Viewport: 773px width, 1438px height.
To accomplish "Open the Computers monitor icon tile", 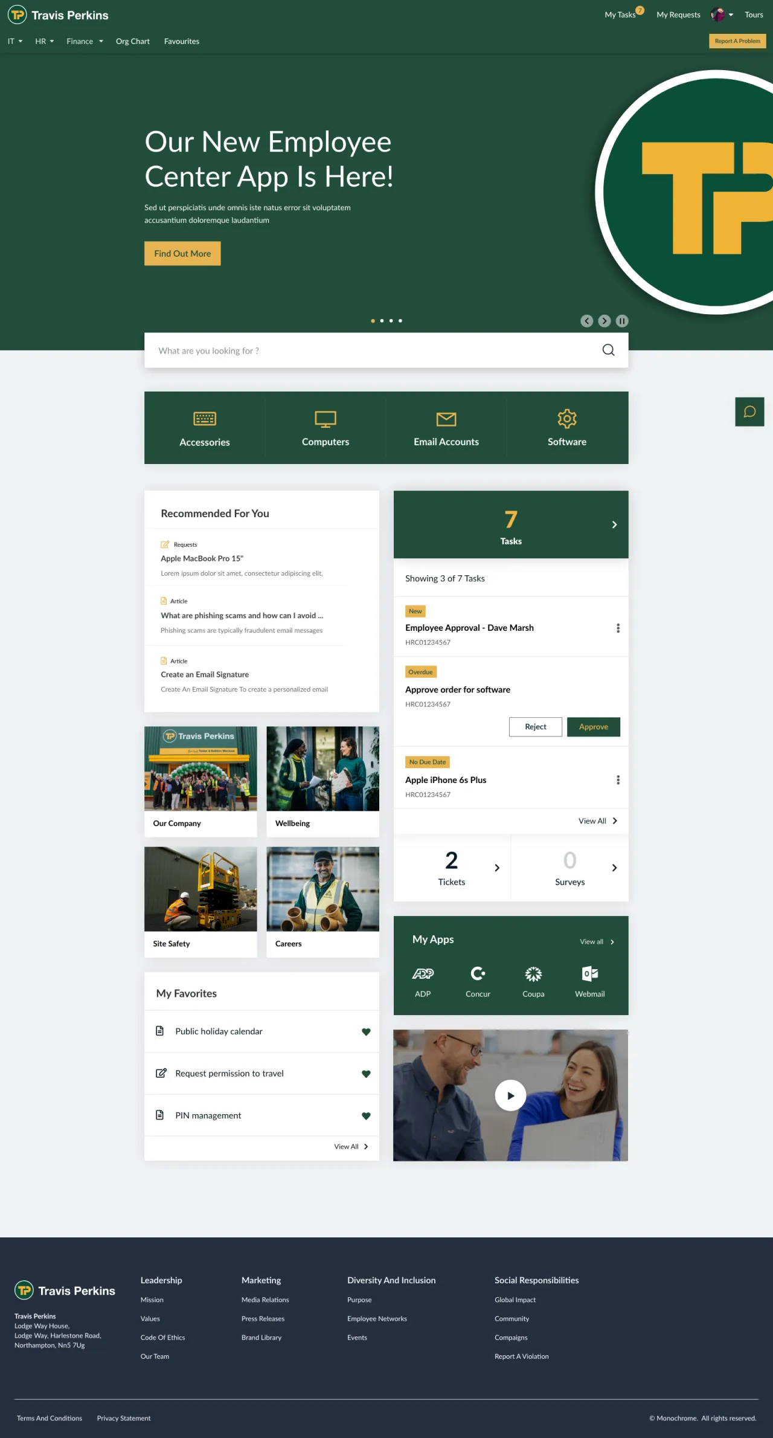I will pyautogui.click(x=326, y=428).
